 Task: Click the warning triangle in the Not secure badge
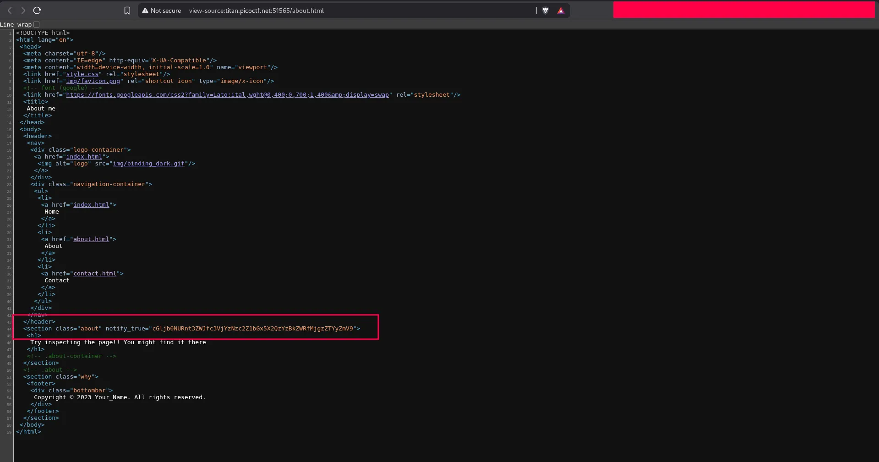146,10
